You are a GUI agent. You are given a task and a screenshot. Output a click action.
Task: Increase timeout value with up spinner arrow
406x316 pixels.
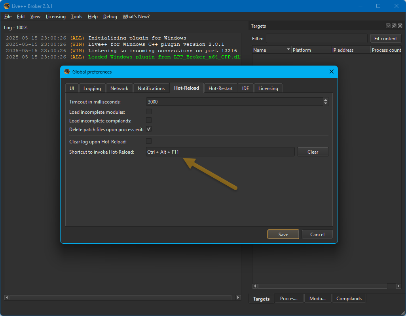(x=326, y=100)
